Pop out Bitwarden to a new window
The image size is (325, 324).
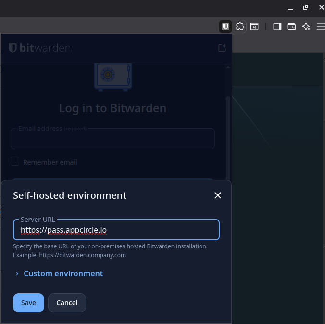coord(222,48)
